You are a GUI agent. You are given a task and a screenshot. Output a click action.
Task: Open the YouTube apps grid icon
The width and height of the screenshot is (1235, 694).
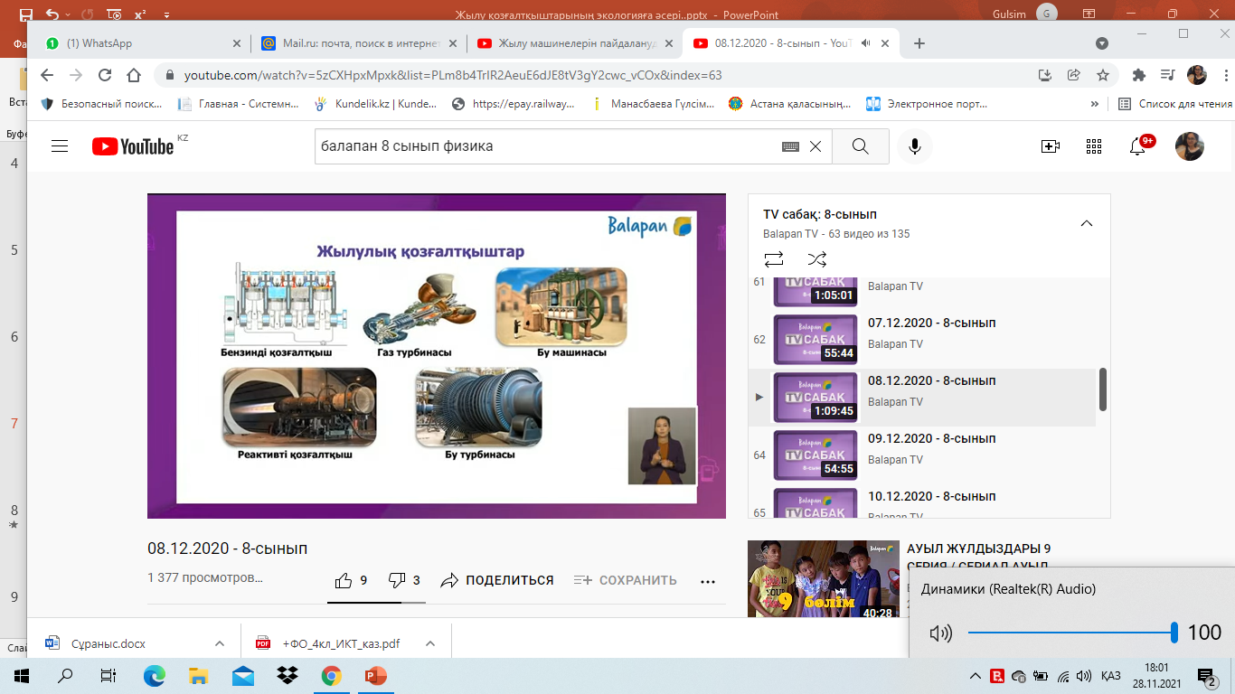point(1094,146)
